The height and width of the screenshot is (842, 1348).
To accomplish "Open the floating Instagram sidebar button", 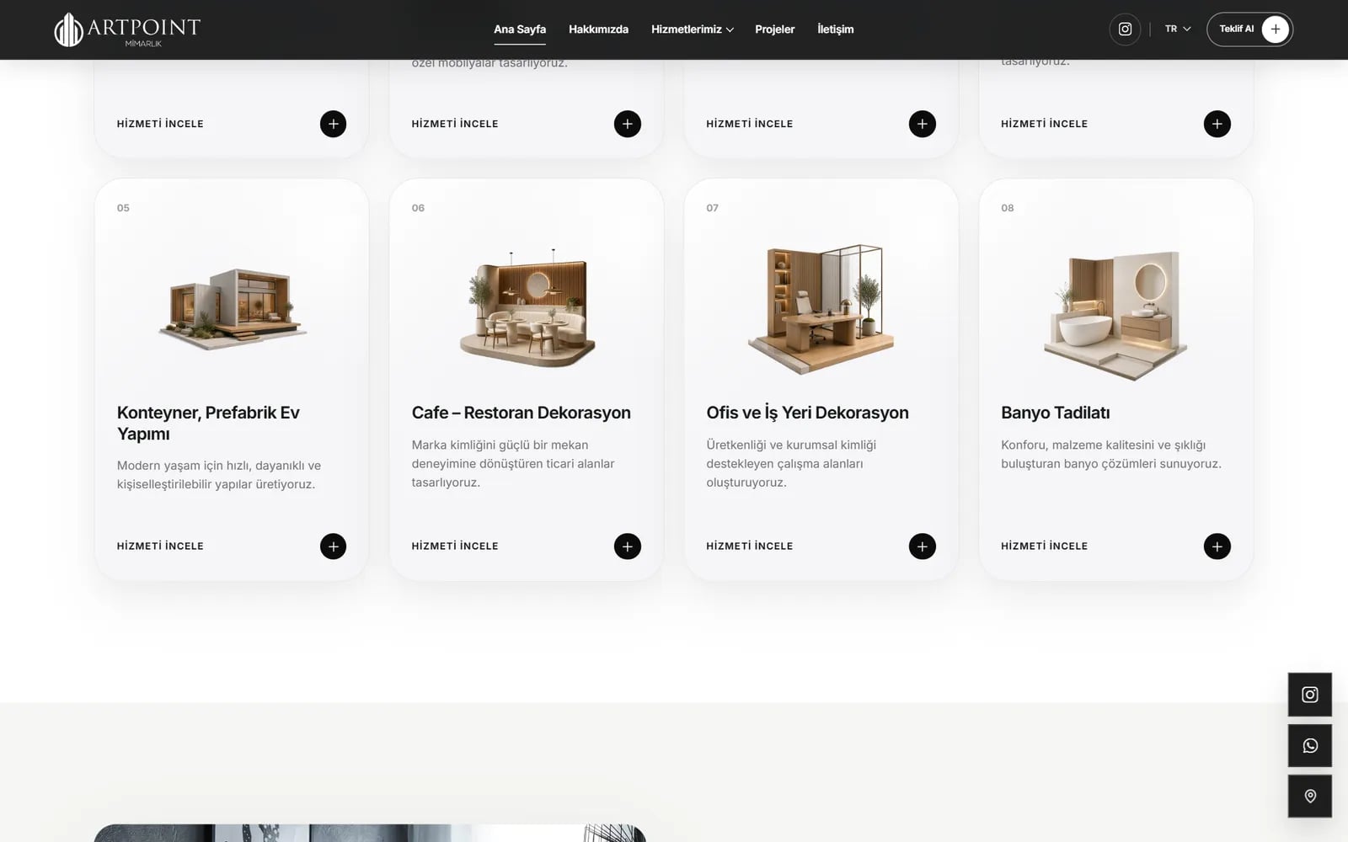I will 1310,695.
